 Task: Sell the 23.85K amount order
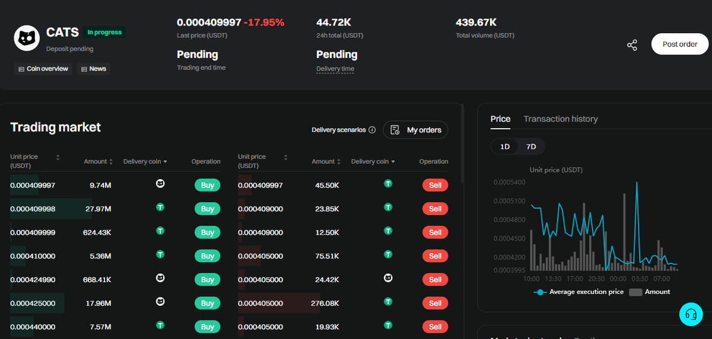pos(435,209)
